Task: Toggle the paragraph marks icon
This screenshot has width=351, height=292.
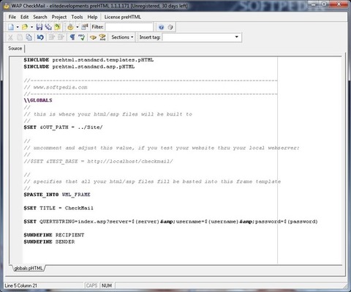Action: pyautogui.click(x=72, y=37)
